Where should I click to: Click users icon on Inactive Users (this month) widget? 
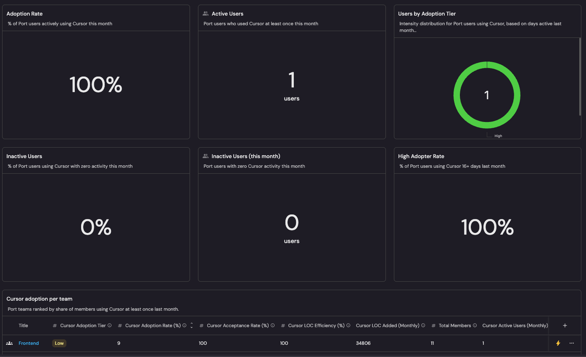[x=206, y=156]
